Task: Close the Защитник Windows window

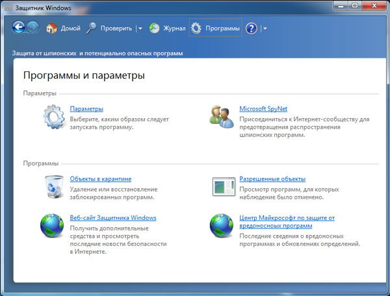Action: pos(374,6)
